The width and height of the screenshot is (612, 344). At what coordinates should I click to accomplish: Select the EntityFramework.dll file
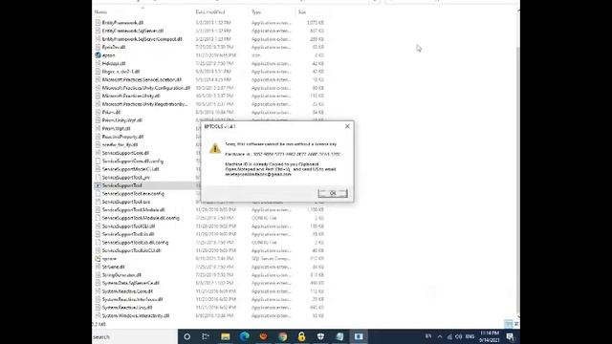pyautogui.click(x=122, y=23)
